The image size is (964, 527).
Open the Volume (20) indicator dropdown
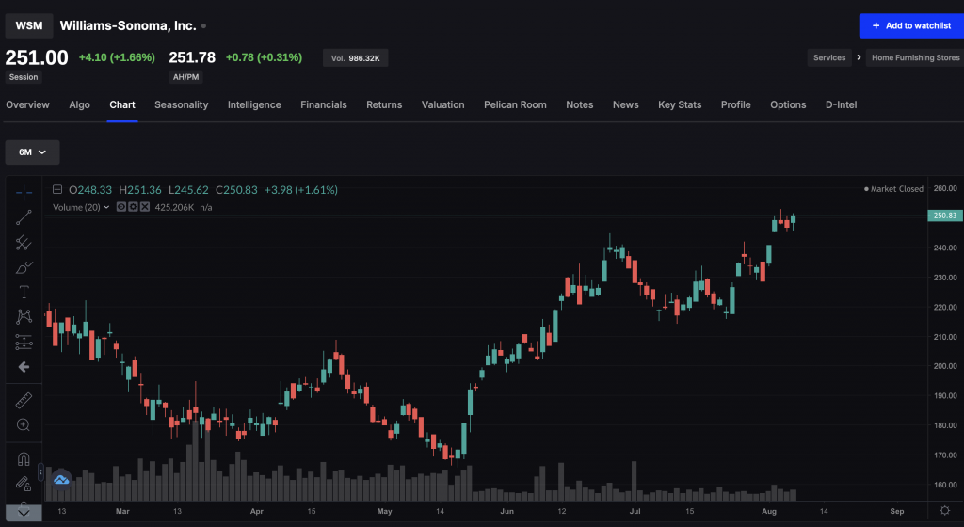81,208
